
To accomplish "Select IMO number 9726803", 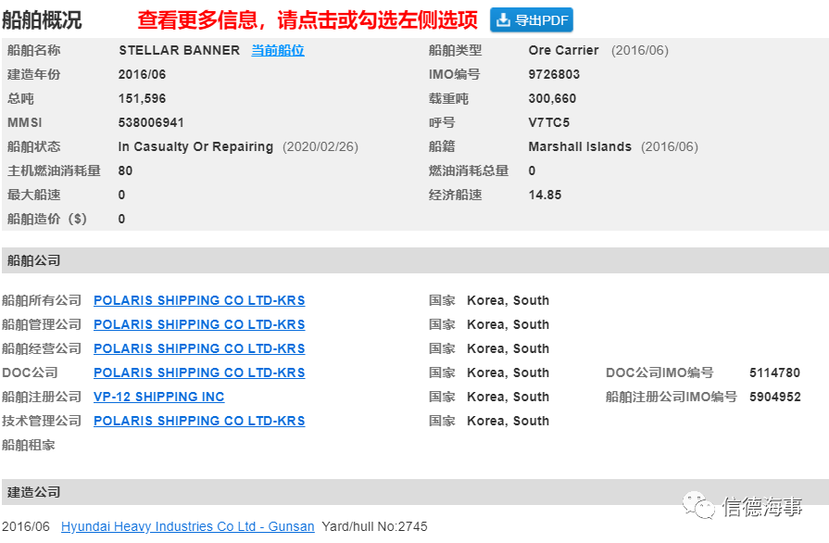I will 554,74.
